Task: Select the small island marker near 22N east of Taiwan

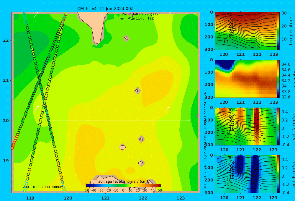Action: click(x=126, y=38)
